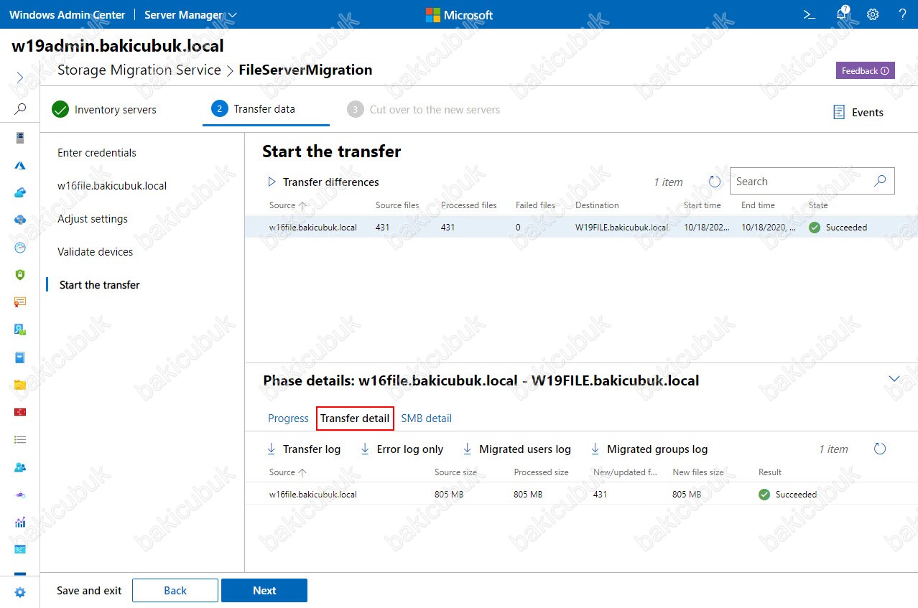Open the Installed apps list icon
918x608 pixels.
tap(20, 439)
